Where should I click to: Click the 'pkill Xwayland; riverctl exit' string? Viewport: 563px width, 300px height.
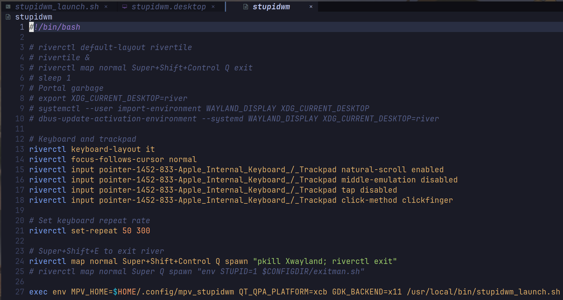point(325,261)
